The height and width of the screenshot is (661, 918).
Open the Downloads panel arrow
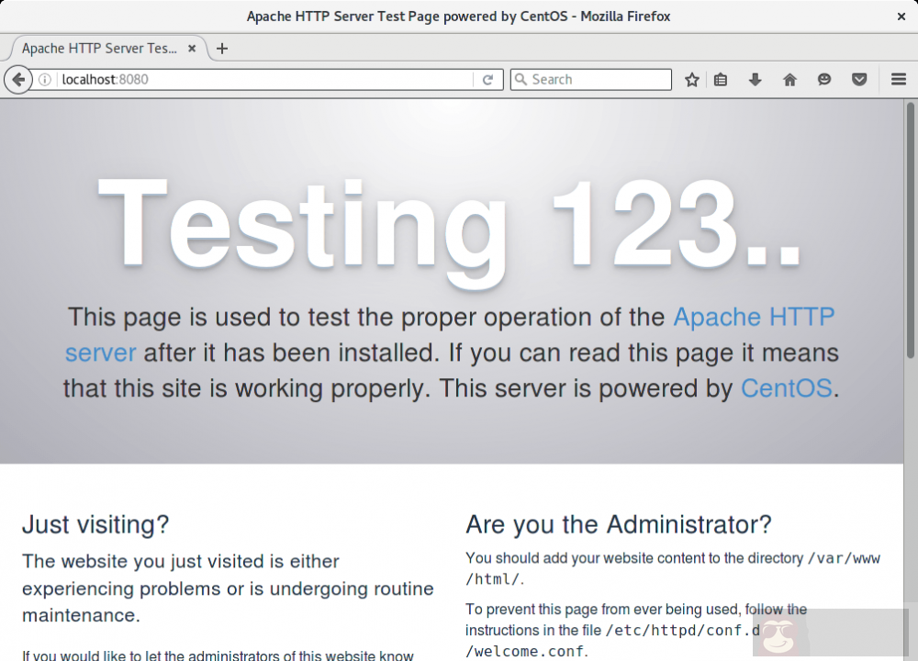coord(755,80)
